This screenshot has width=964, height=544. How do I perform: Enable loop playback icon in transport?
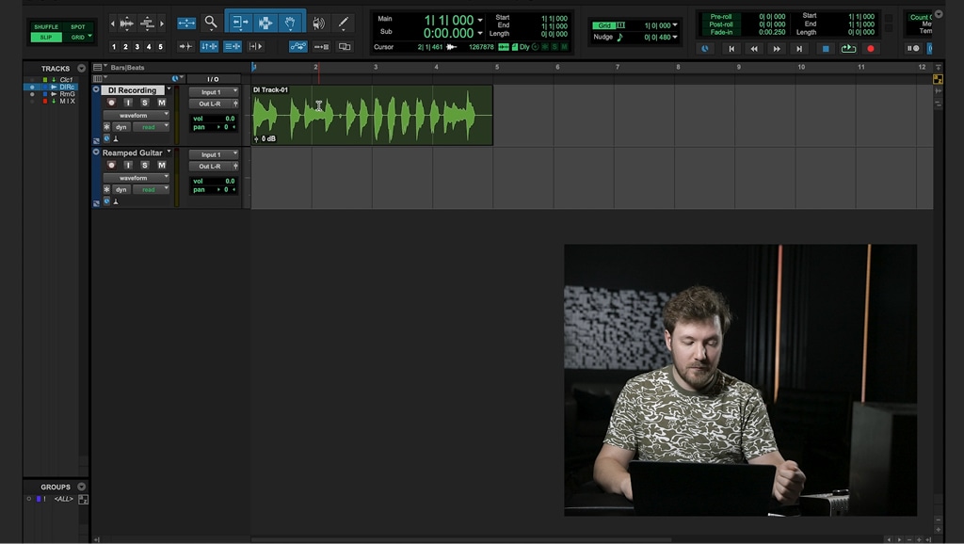pos(848,49)
